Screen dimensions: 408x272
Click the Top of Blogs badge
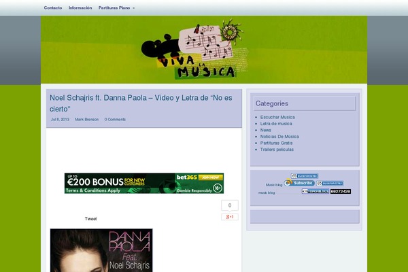click(316, 191)
